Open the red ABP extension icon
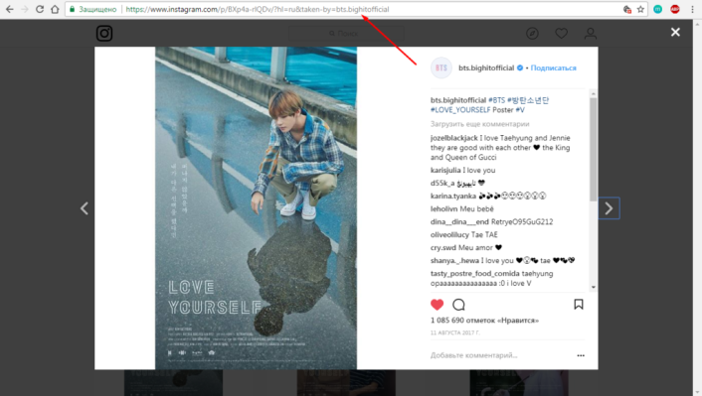Screen dimensions: 702x396 tap(675, 9)
